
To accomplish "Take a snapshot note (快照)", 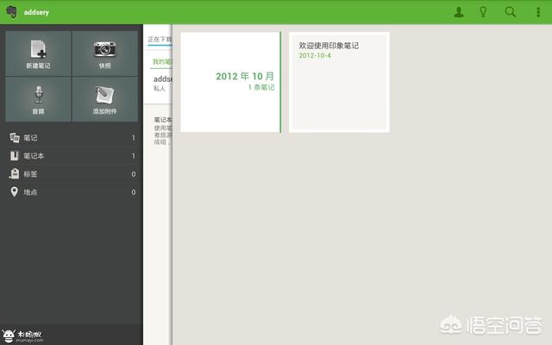I will [x=105, y=53].
